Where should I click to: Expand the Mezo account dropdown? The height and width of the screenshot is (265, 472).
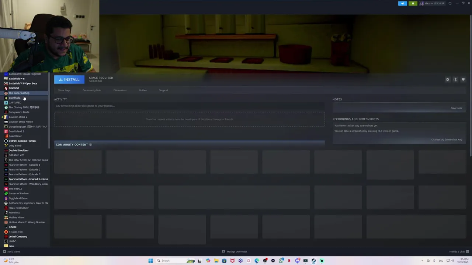pyautogui.click(x=432, y=3)
